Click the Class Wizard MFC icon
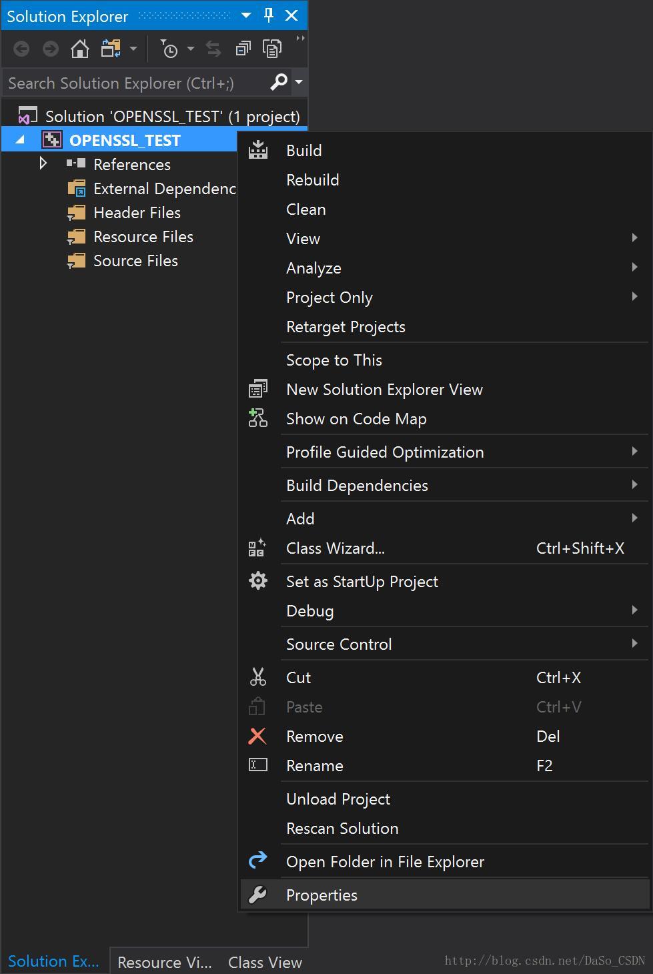This screenshot has height=974, width=653. point(257,548)
